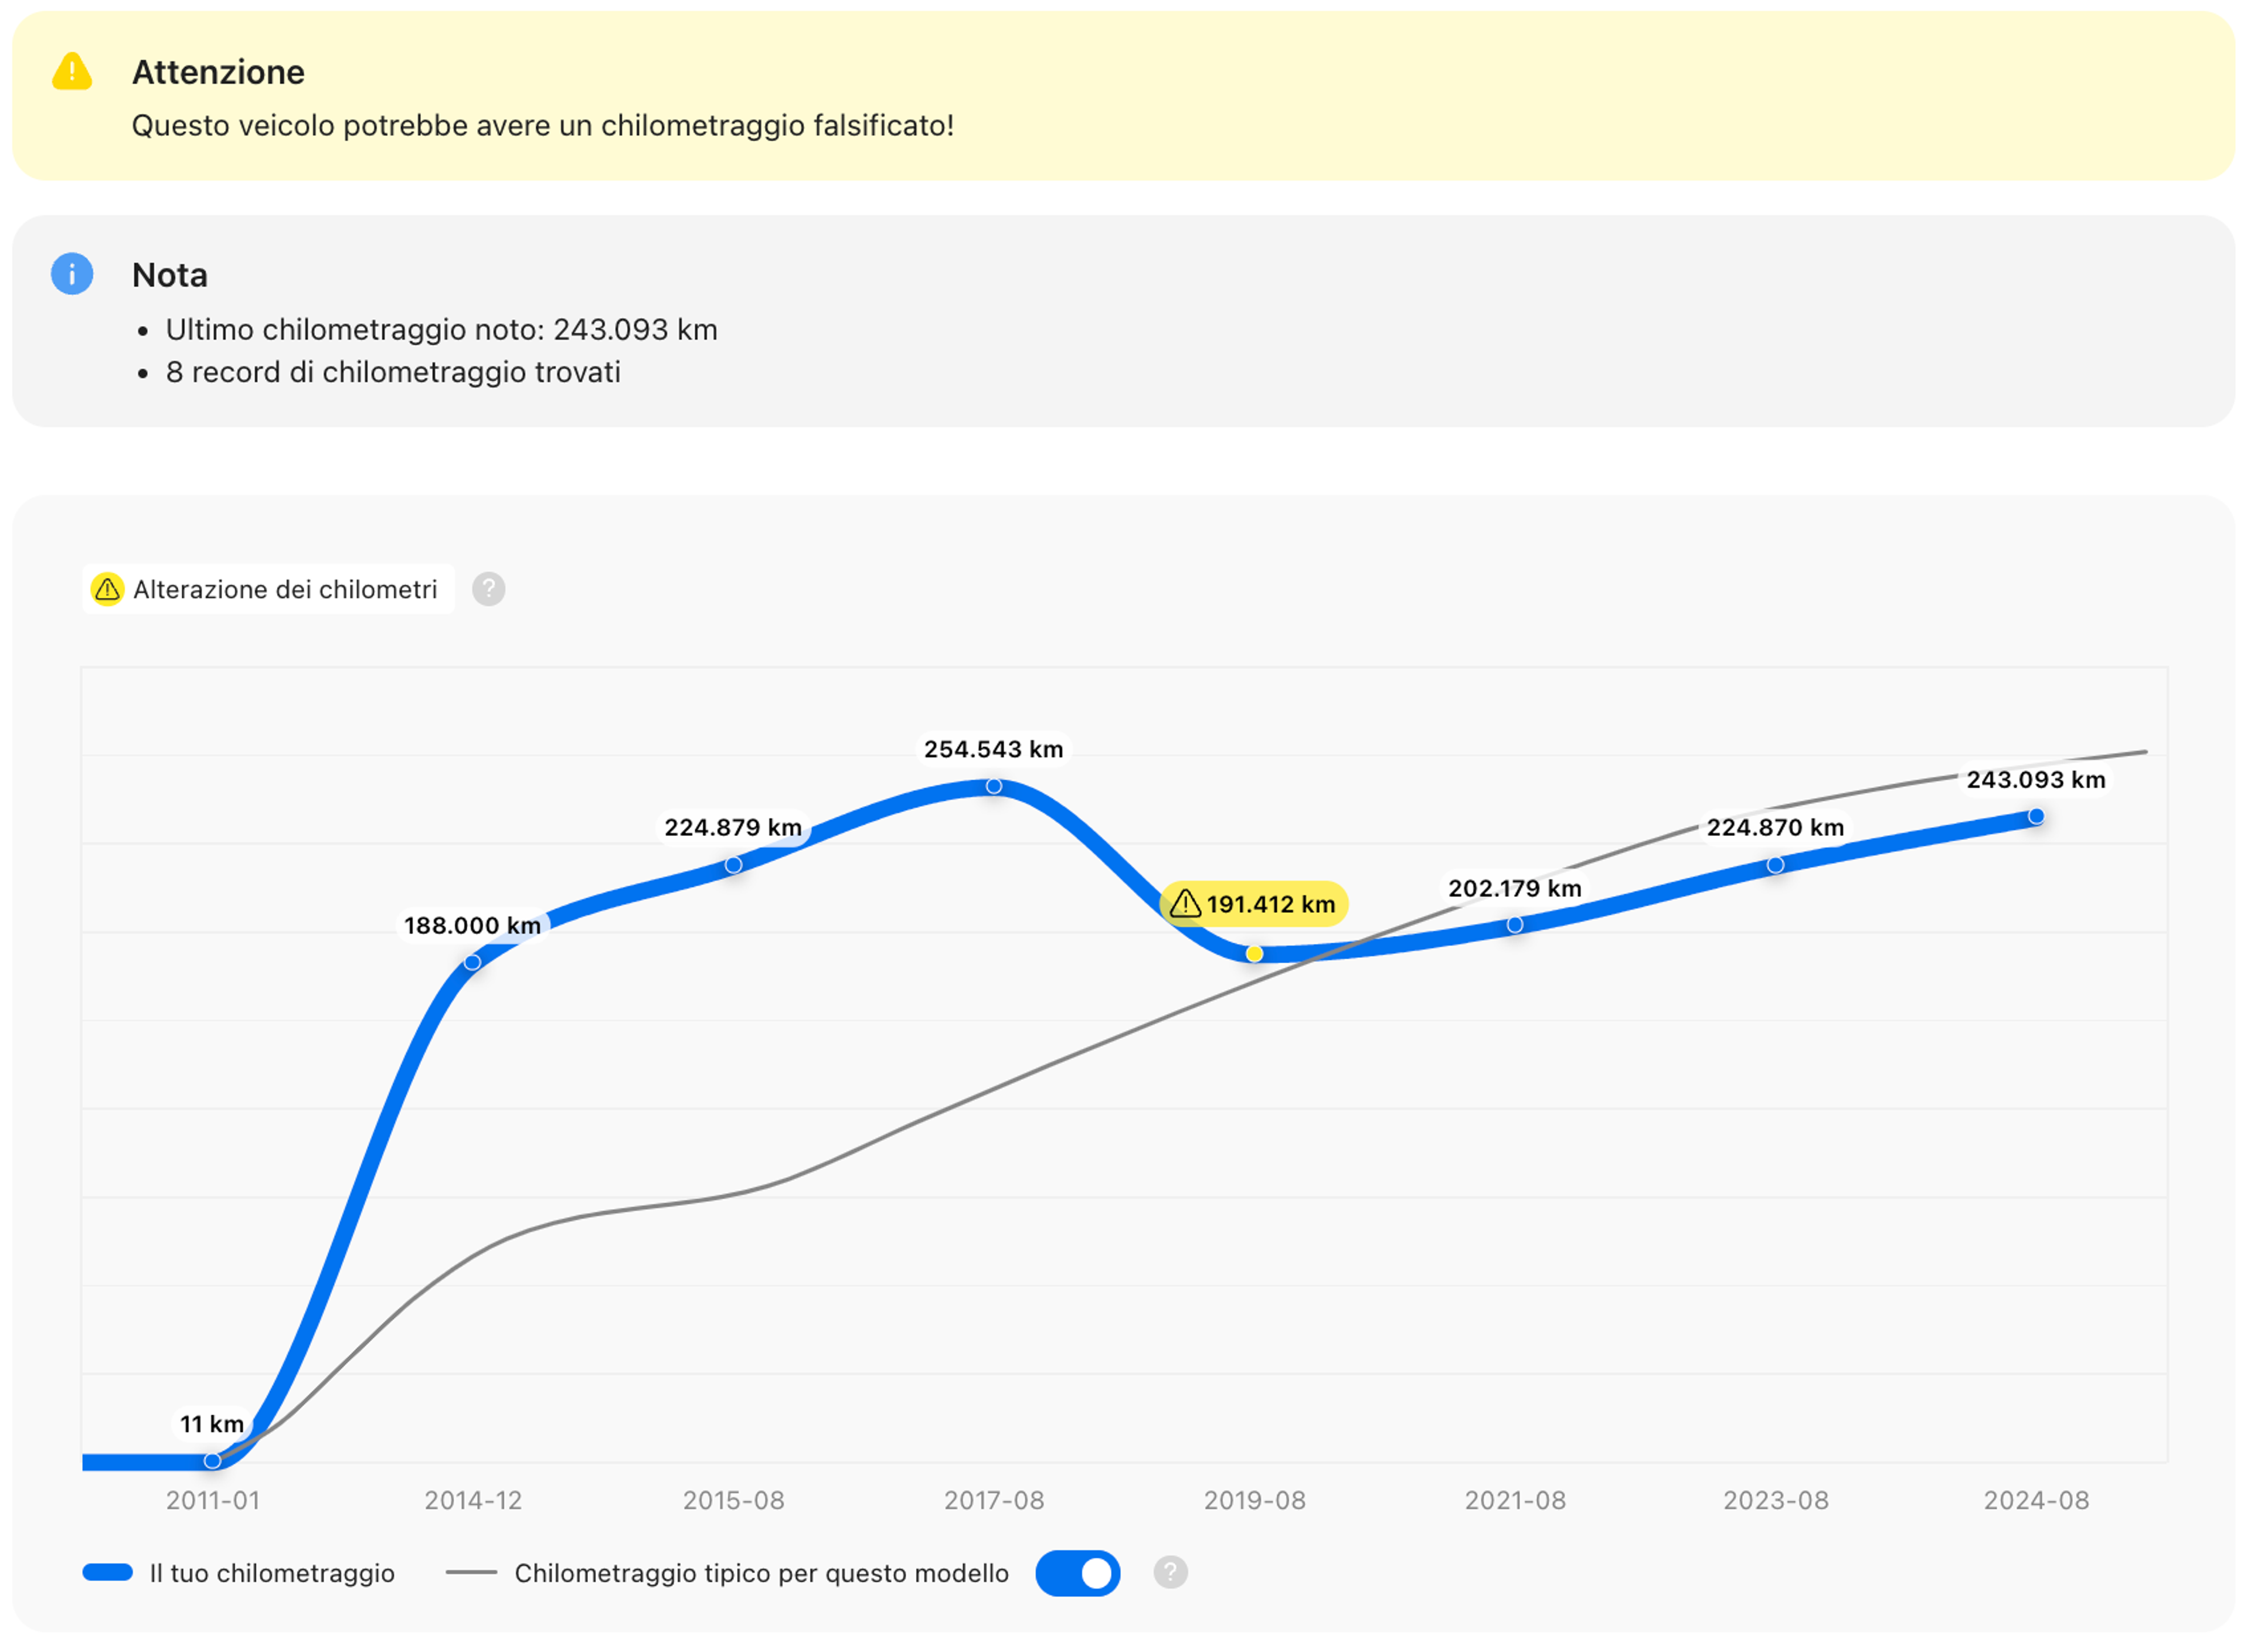Click Chilometraggio tipico per questo modello text

762,1574
